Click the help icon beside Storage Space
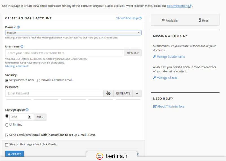The width and height of the screenshot is (226, 161). 27,110
